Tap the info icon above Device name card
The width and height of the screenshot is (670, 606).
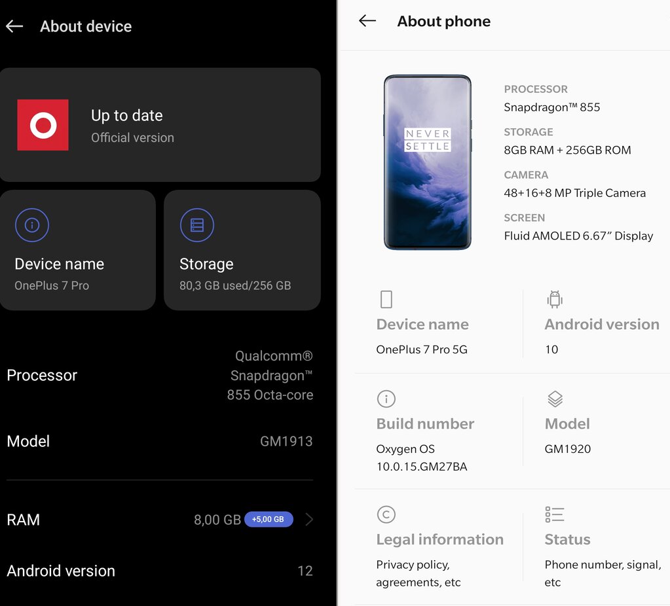[x=32, y=225]
